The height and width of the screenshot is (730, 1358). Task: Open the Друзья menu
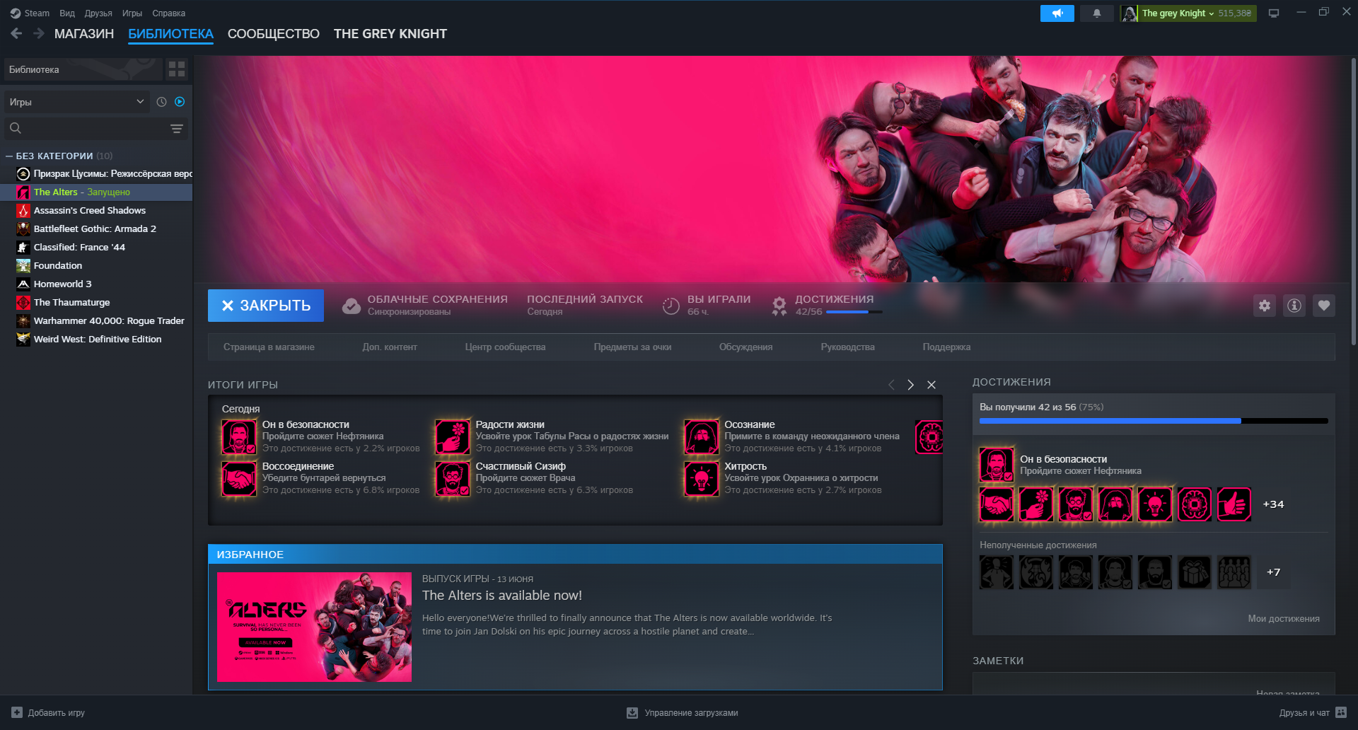[98, 13]
